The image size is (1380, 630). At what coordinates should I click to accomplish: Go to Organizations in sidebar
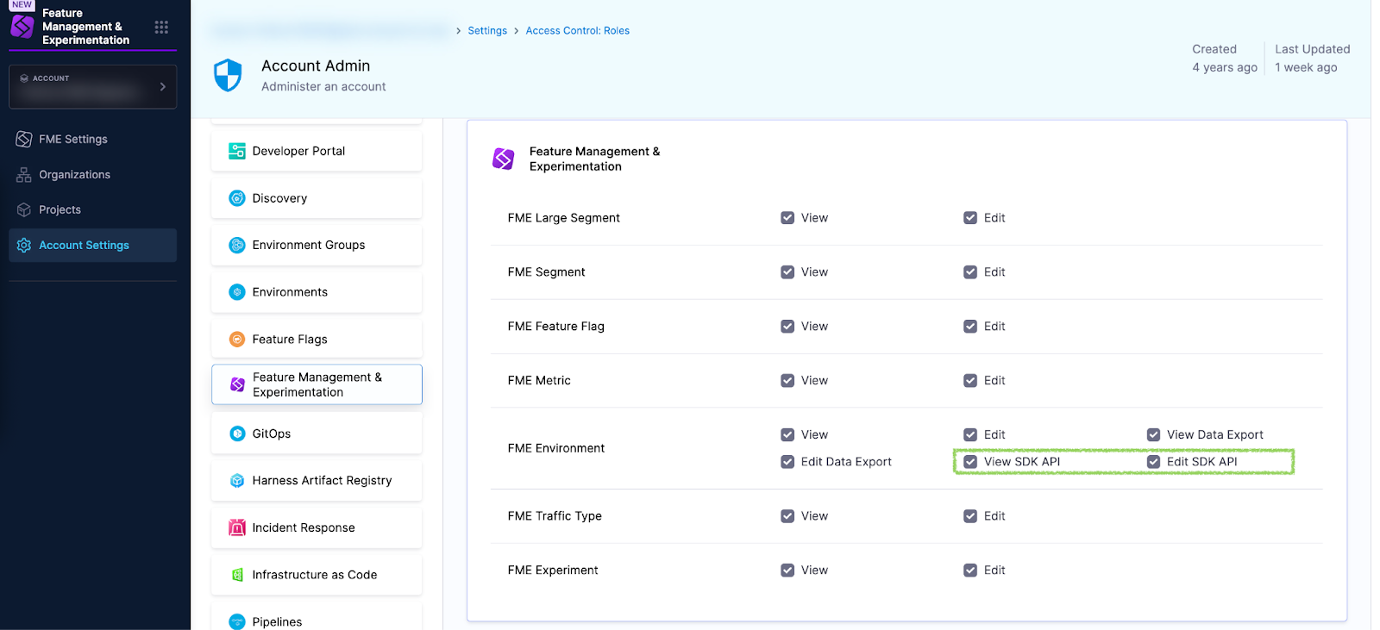[x=74, y=175]
